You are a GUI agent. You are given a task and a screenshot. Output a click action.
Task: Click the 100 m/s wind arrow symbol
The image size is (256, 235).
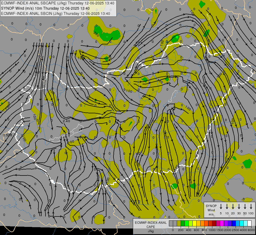click(251, 207)
